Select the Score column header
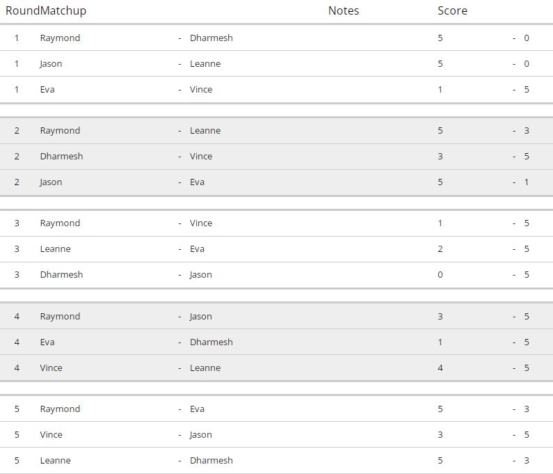The width and height of the screenshot is (553, 474). [453, 10]
